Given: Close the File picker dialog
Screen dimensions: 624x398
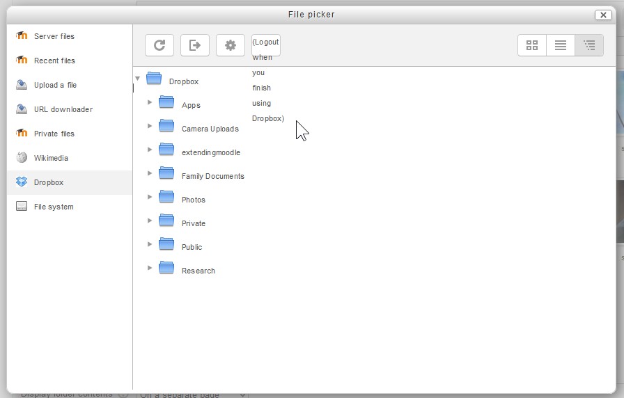Looking at the screenshot, I should click(x=603, y=15).
